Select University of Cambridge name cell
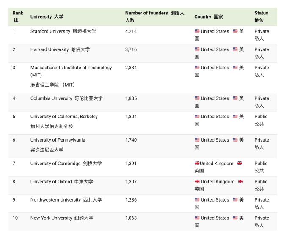The height and width of the screenshot is (232, 284). tap(66, 164)
